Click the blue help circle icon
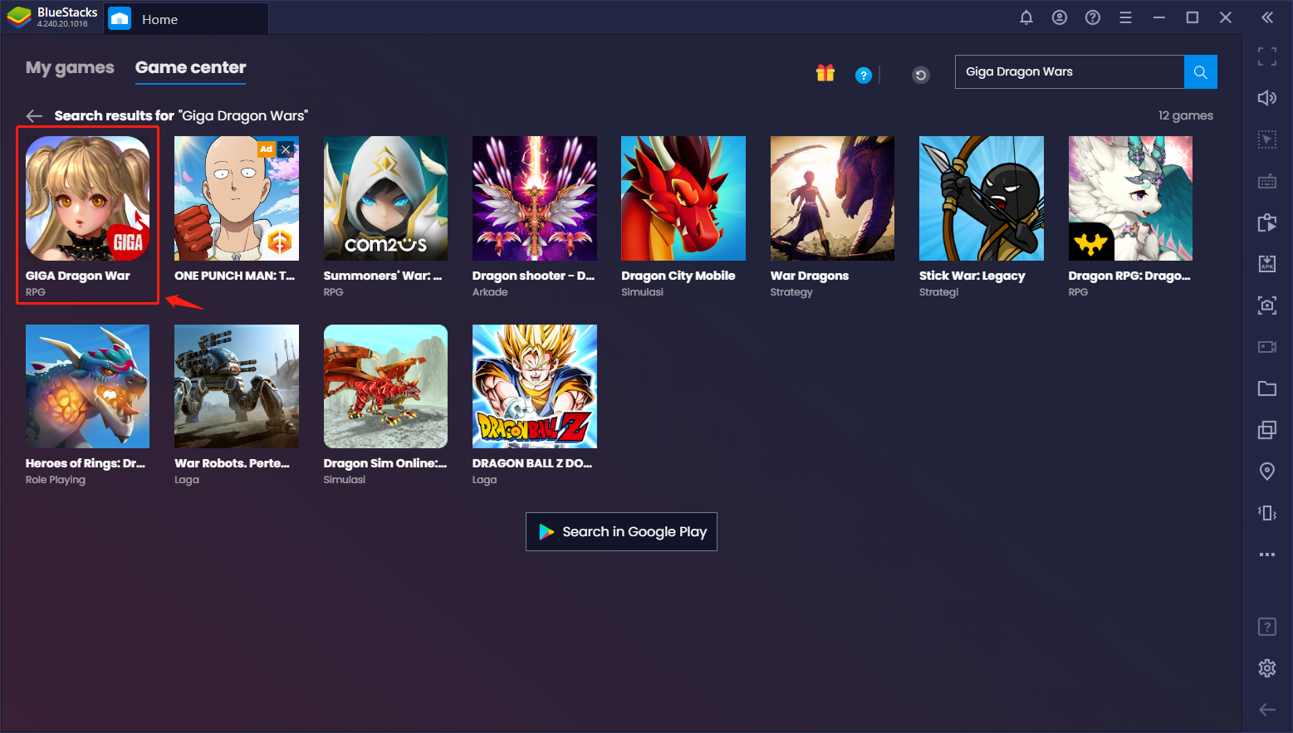The image size is (1293, 733). [x=864, y=76]
